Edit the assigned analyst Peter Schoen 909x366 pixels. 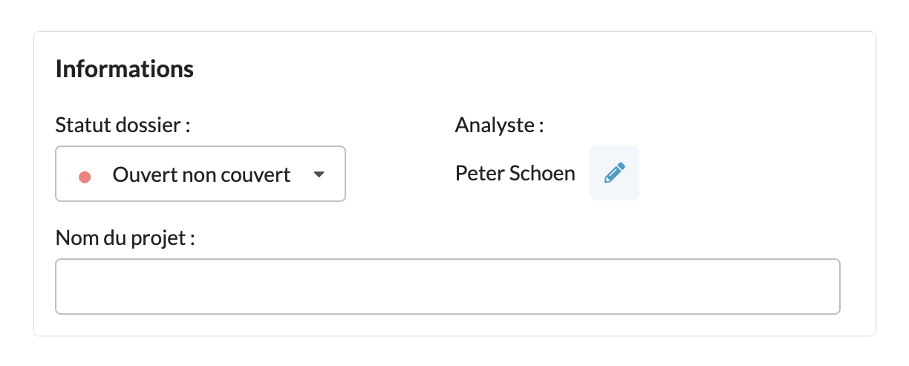(x=614, y=174)
